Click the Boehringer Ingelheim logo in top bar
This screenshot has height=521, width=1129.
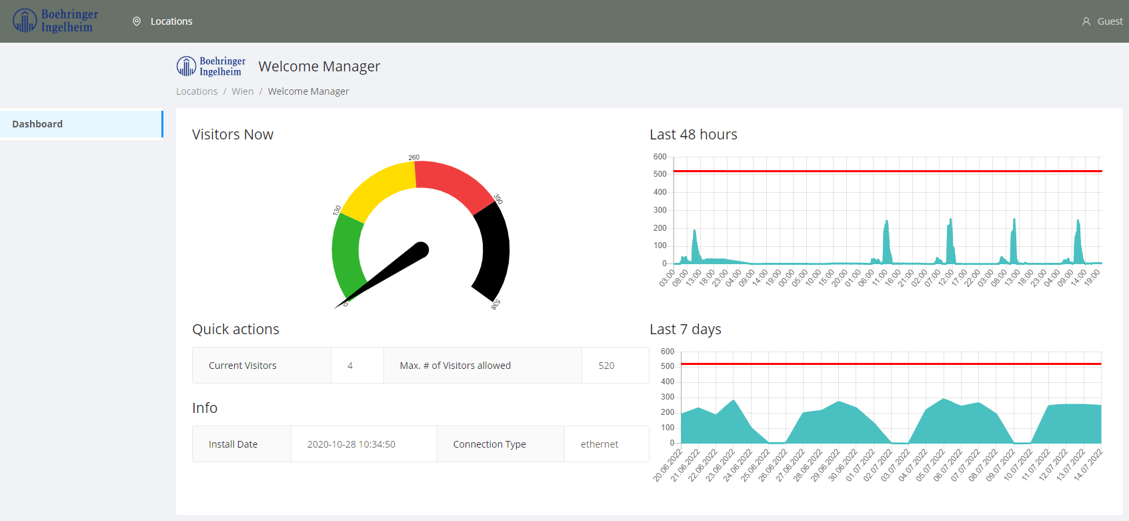click(x=55, y=21)
